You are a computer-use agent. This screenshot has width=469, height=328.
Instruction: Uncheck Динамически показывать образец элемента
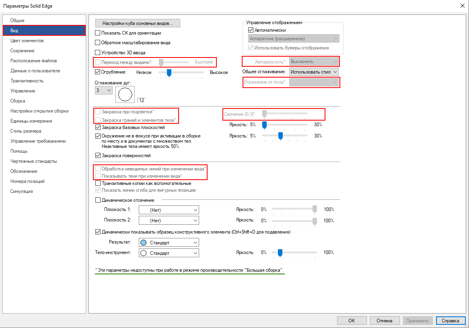98,232
